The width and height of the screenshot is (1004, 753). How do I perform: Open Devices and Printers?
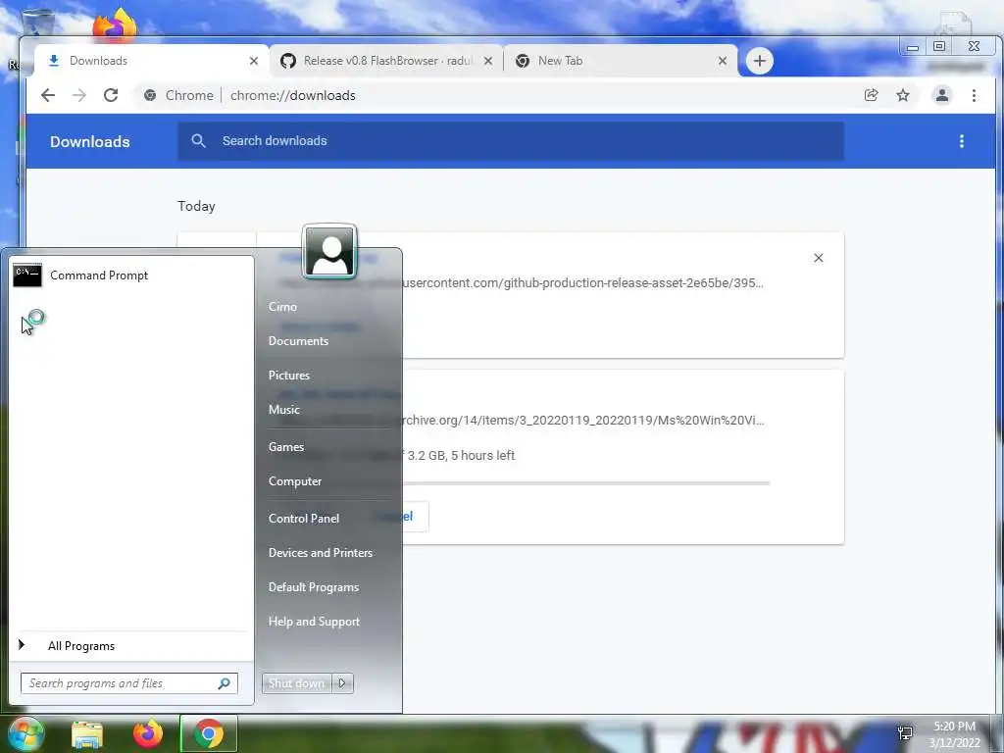[321, 553]
